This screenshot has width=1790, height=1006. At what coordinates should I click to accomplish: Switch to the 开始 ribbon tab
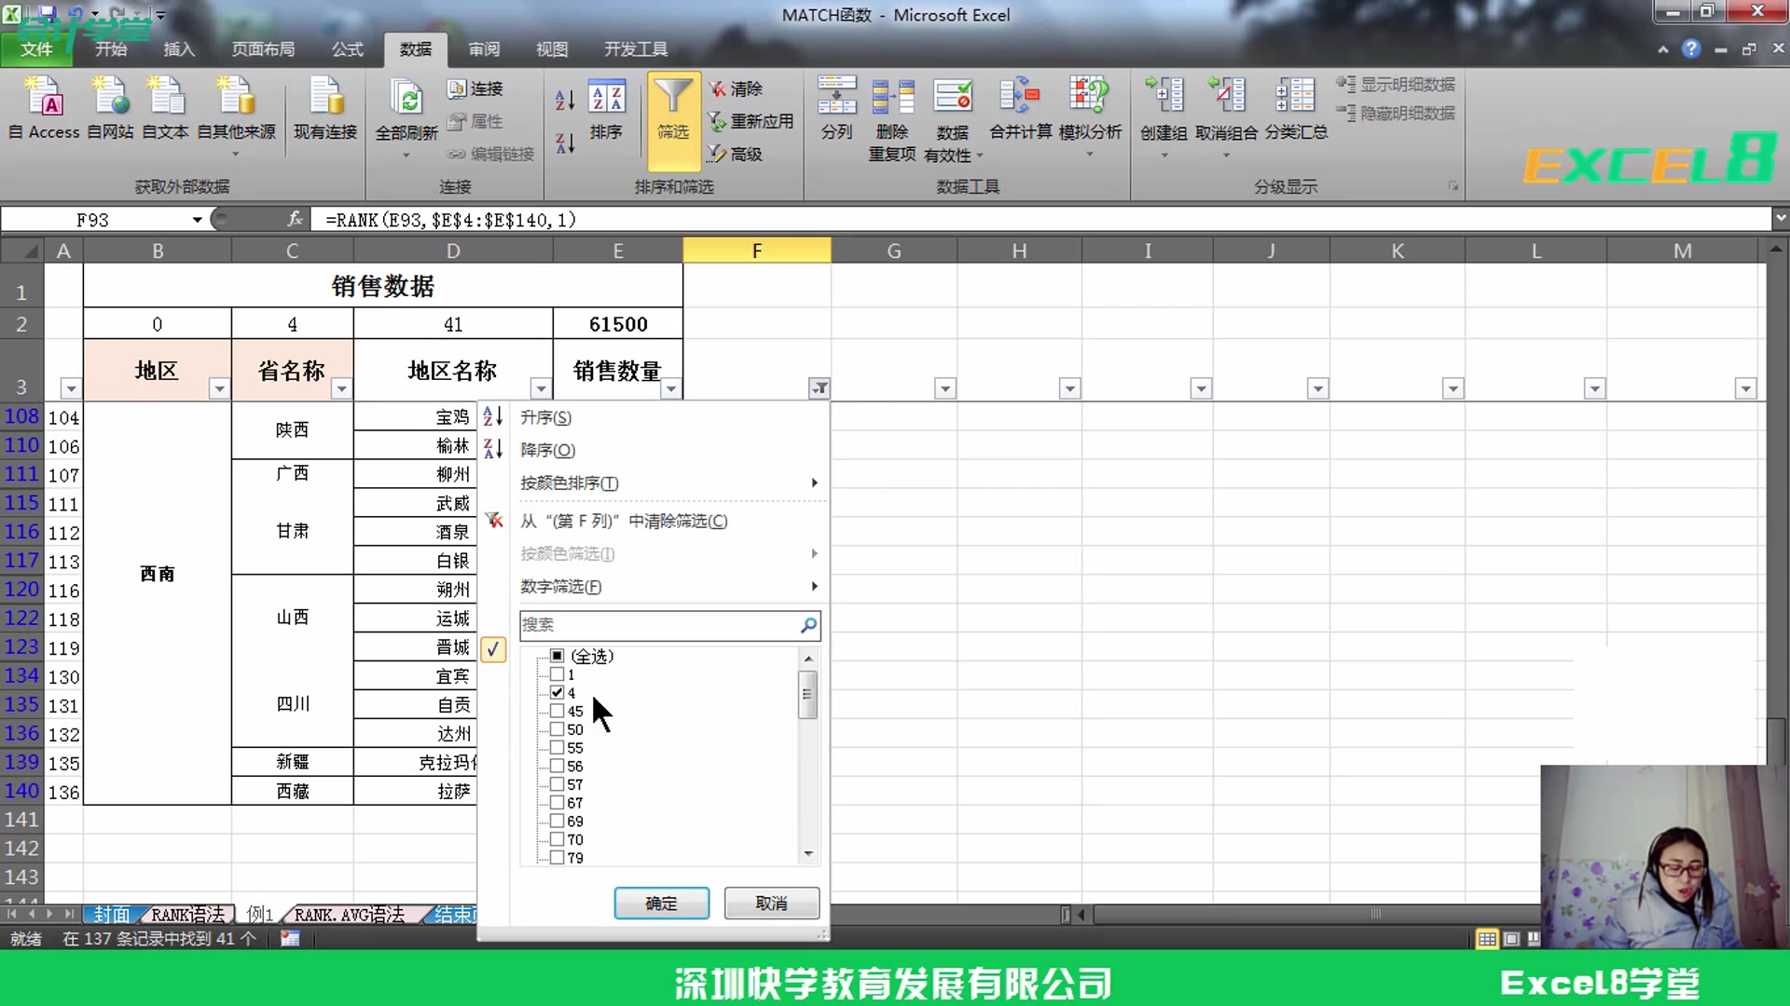pyautogui.click(x=110, y=48)
